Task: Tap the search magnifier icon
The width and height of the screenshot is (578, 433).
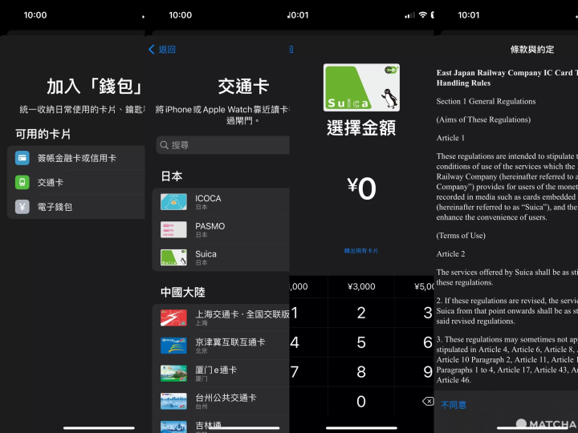Action: (164, 145)
